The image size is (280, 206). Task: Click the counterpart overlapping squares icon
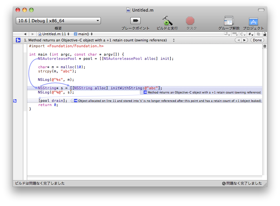tap(258, 34)
